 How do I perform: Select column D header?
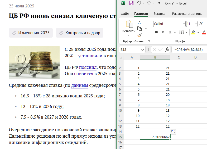coord(195,57)
